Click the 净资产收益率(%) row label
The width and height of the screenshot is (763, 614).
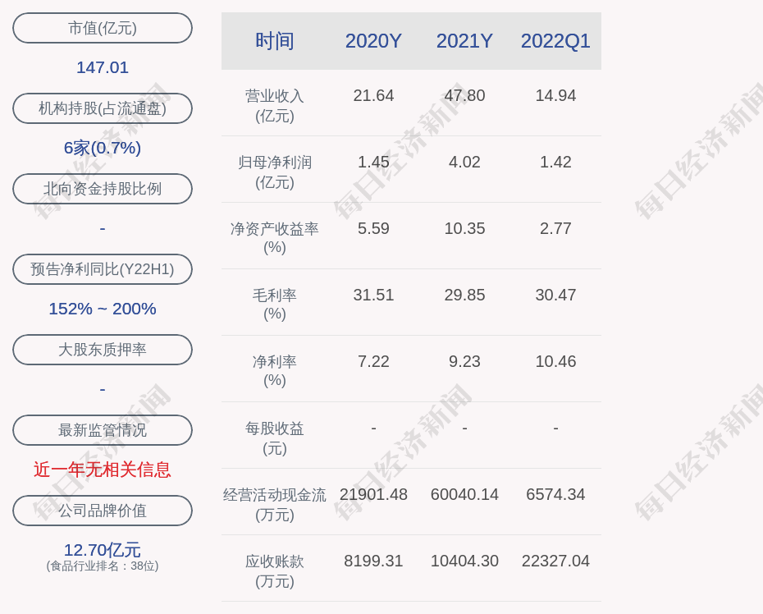275,237
